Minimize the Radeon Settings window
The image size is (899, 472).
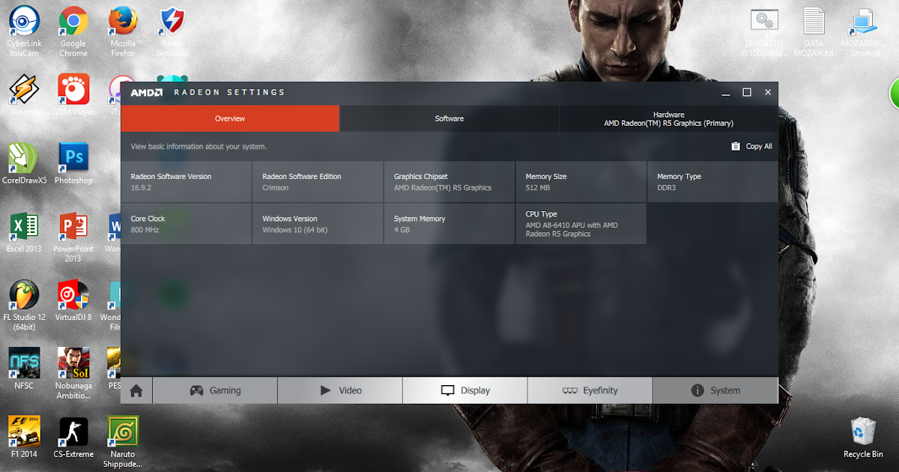pos(726,92)
